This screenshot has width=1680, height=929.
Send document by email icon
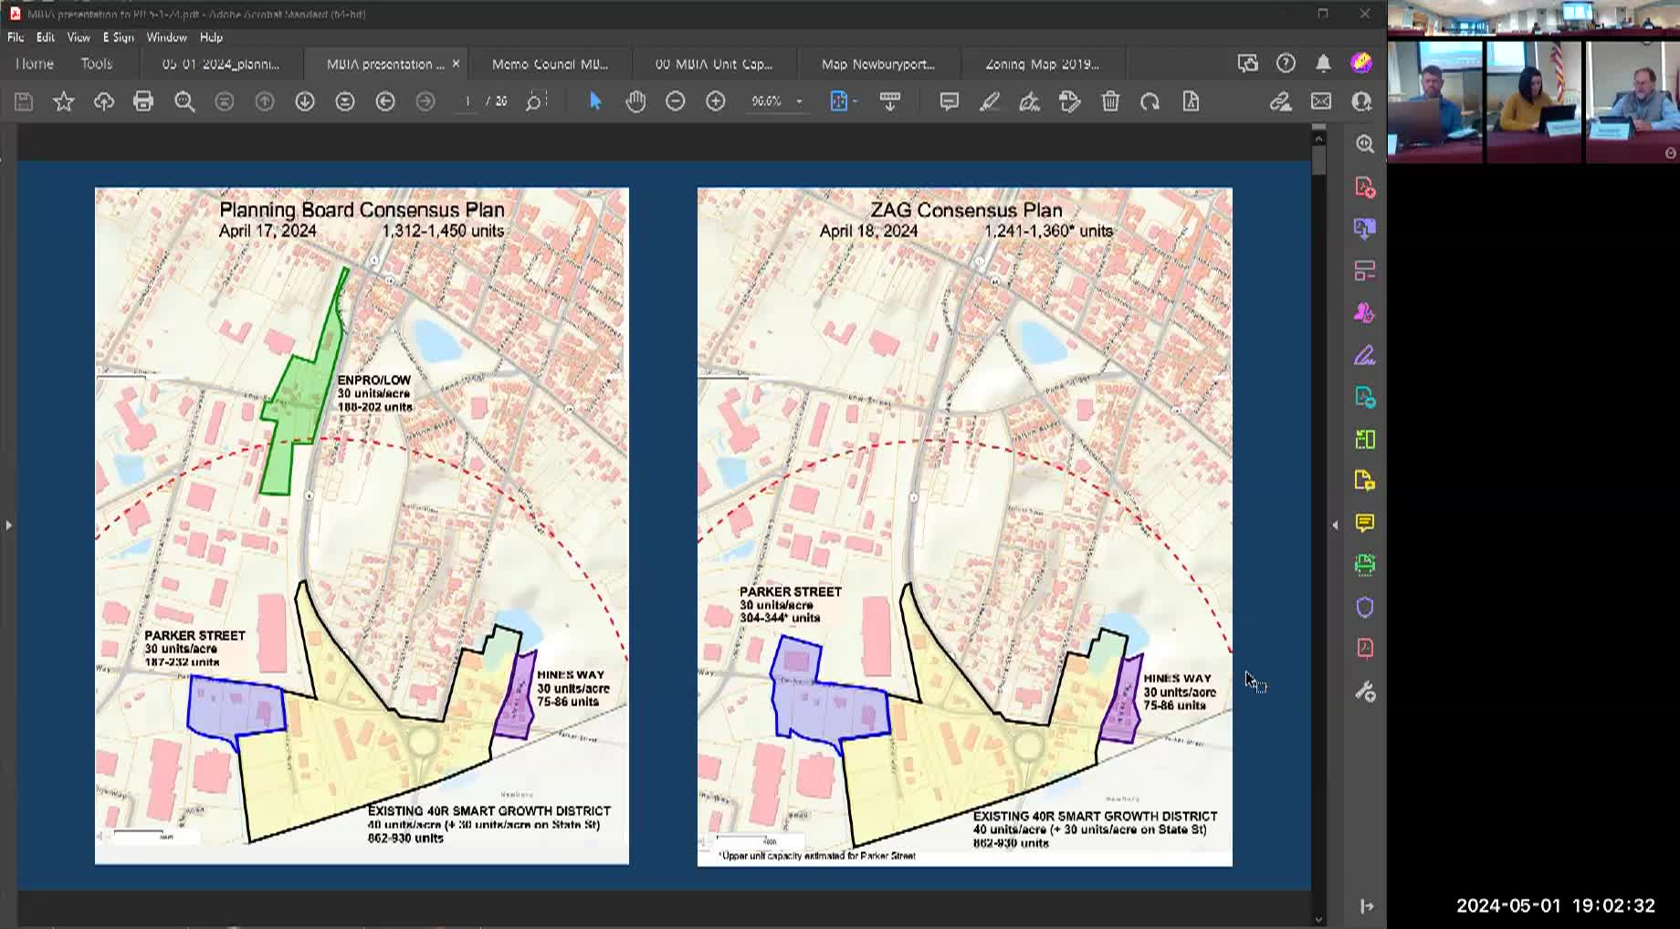(x=1321, y=101)
